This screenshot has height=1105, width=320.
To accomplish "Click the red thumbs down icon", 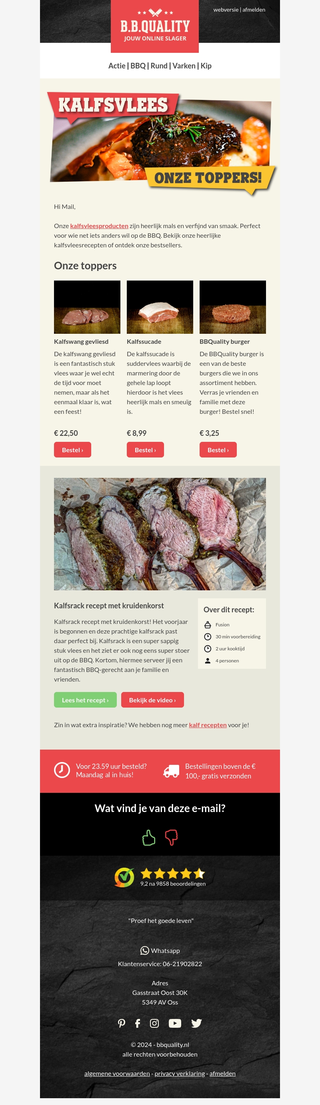I will (x=172, y=837).
